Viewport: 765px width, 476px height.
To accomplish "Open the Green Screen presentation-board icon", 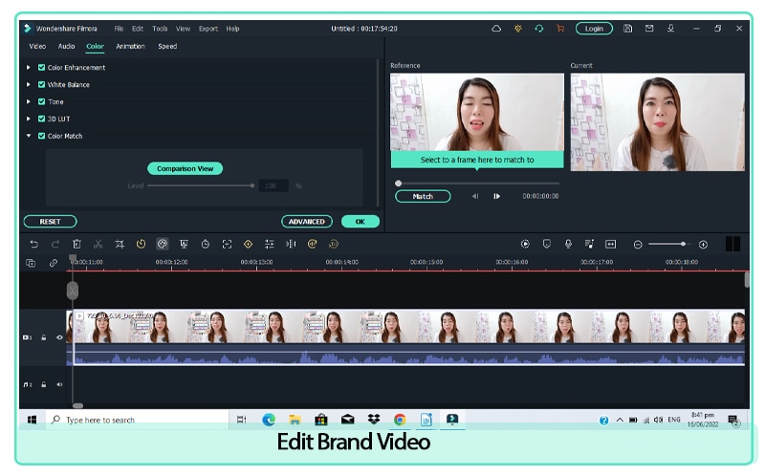I will click(184, 245).
